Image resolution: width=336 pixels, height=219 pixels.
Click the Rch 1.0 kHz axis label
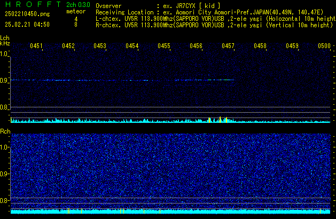4,147
